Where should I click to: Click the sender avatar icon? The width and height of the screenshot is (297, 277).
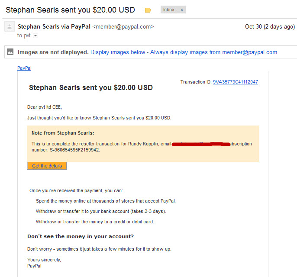pyautogui.click(x=10, y=26)
